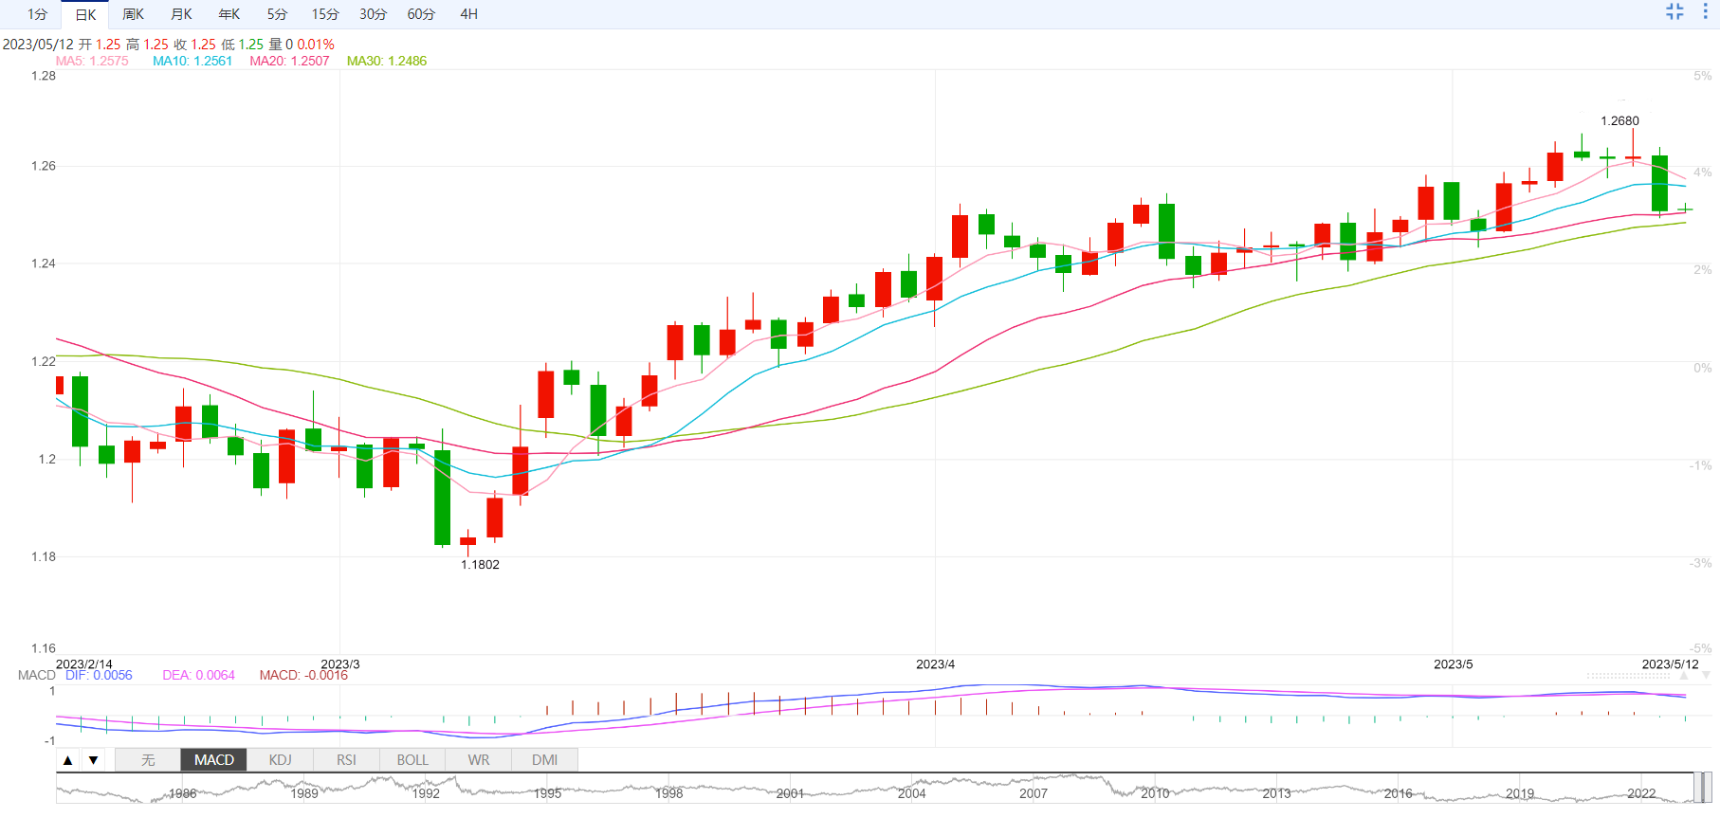Viewport: 1720px width, 836px height.
Task: Click 2022 on the overview timeline
Action: [1641, 793]
